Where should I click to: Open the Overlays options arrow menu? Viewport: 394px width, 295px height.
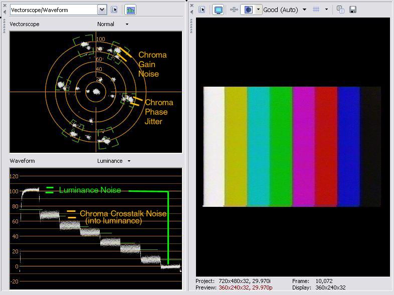(326, 10)
